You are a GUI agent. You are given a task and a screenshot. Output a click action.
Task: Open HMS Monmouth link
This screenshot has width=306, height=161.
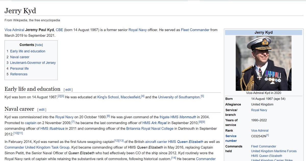tap(183, 117)
